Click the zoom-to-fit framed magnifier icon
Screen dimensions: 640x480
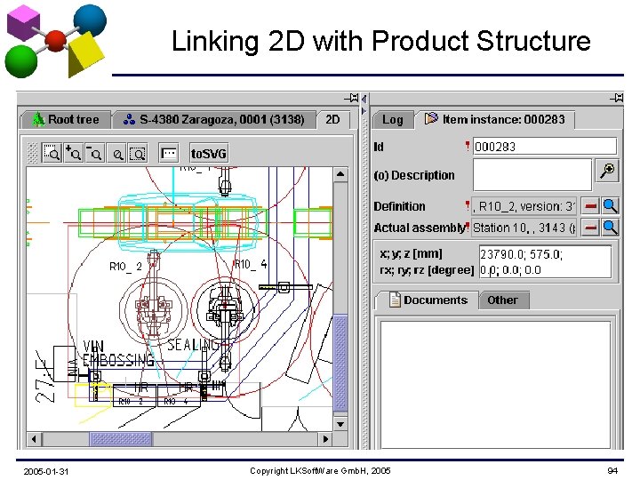138,154
